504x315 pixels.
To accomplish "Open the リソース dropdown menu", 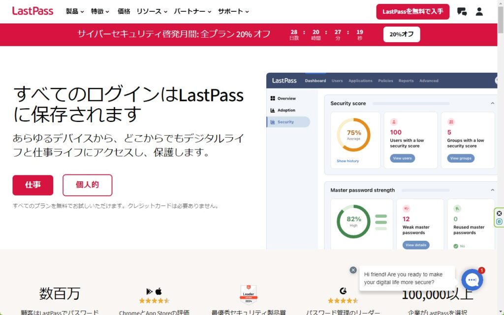I will [152, 11].
